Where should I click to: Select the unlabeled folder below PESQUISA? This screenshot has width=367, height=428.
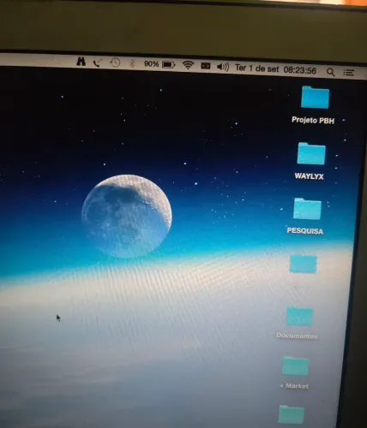pyautogui.click(x=303, y=264)
